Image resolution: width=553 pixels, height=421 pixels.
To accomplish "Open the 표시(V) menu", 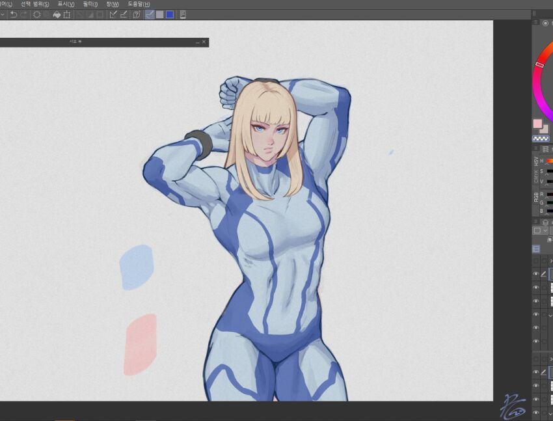I will click(66, 5).
